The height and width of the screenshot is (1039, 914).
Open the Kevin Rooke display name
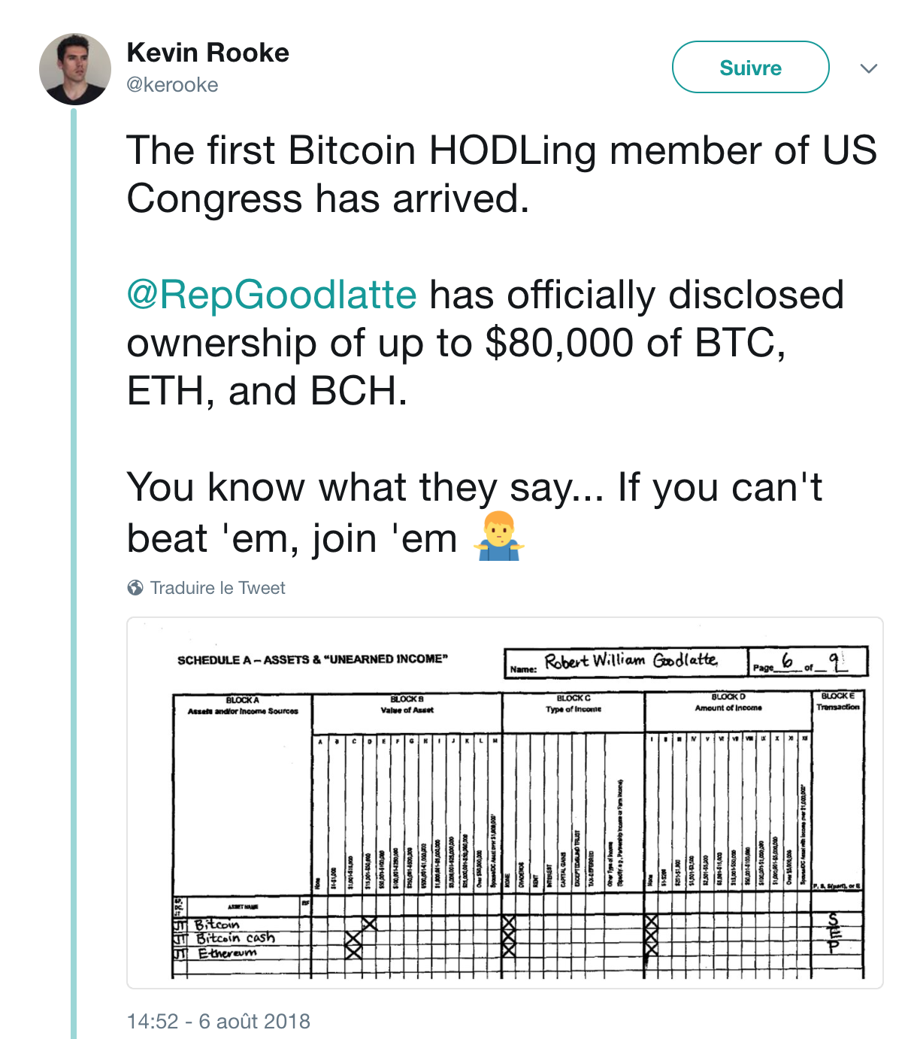coord(208,53)
